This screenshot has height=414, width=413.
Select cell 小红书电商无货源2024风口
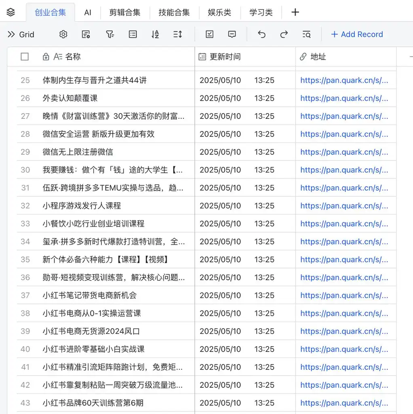116,331
